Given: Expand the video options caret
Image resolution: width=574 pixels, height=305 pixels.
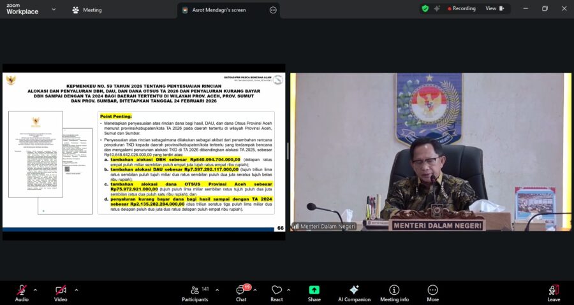Looking at the screenshot, I should pos(76,290).
